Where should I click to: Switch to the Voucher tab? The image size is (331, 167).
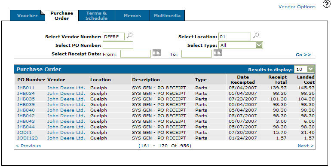tap(28, 15)
